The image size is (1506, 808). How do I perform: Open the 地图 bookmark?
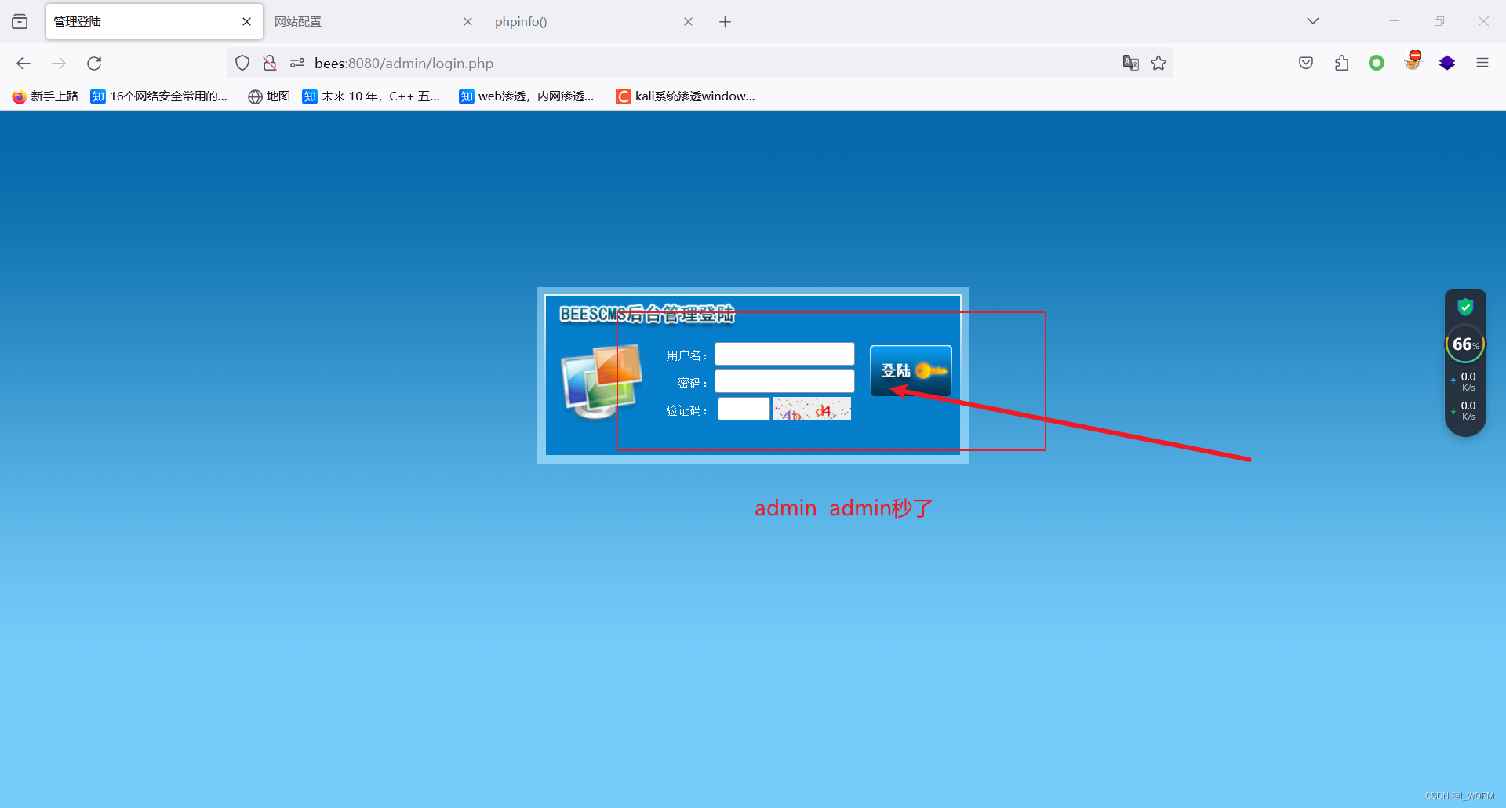coord(269,96)
